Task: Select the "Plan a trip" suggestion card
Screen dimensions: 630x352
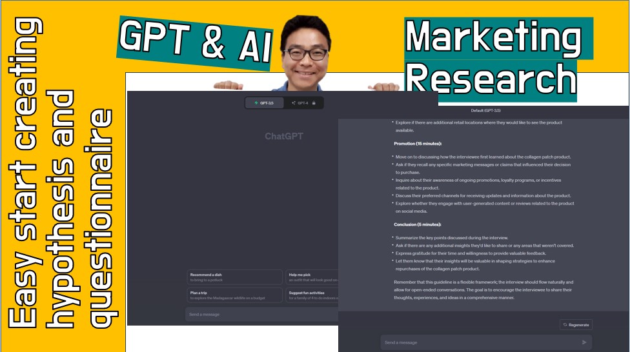Action: click(x=234, y=295)
